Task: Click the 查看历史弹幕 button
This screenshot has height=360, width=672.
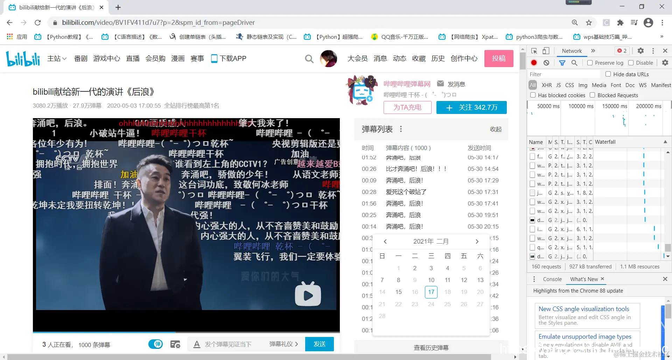Action: pos(431,347)
